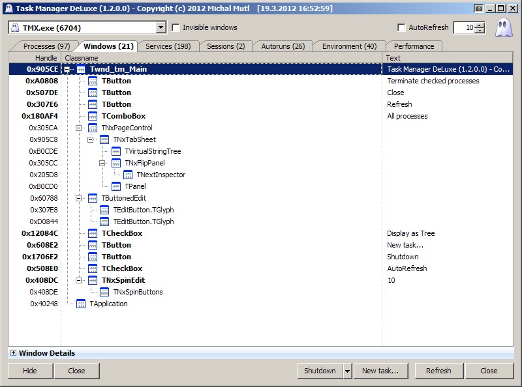The image size is (522, 387).
Task: Click the ghost icon in the title bar
Action: coord(9,8)
